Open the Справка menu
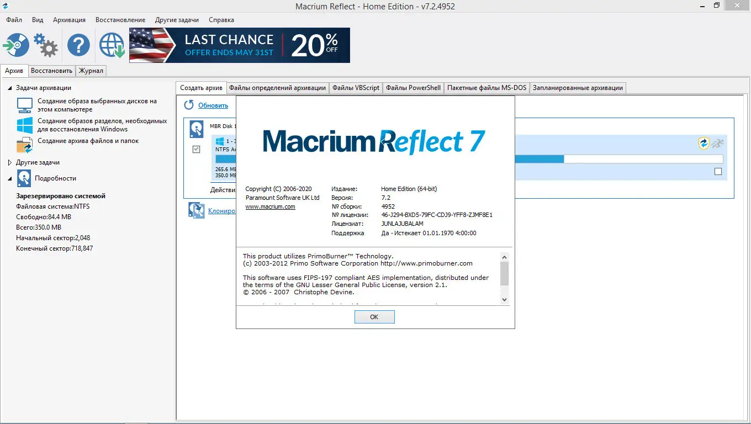Viewport: 751px width, 424px height. 221,20
